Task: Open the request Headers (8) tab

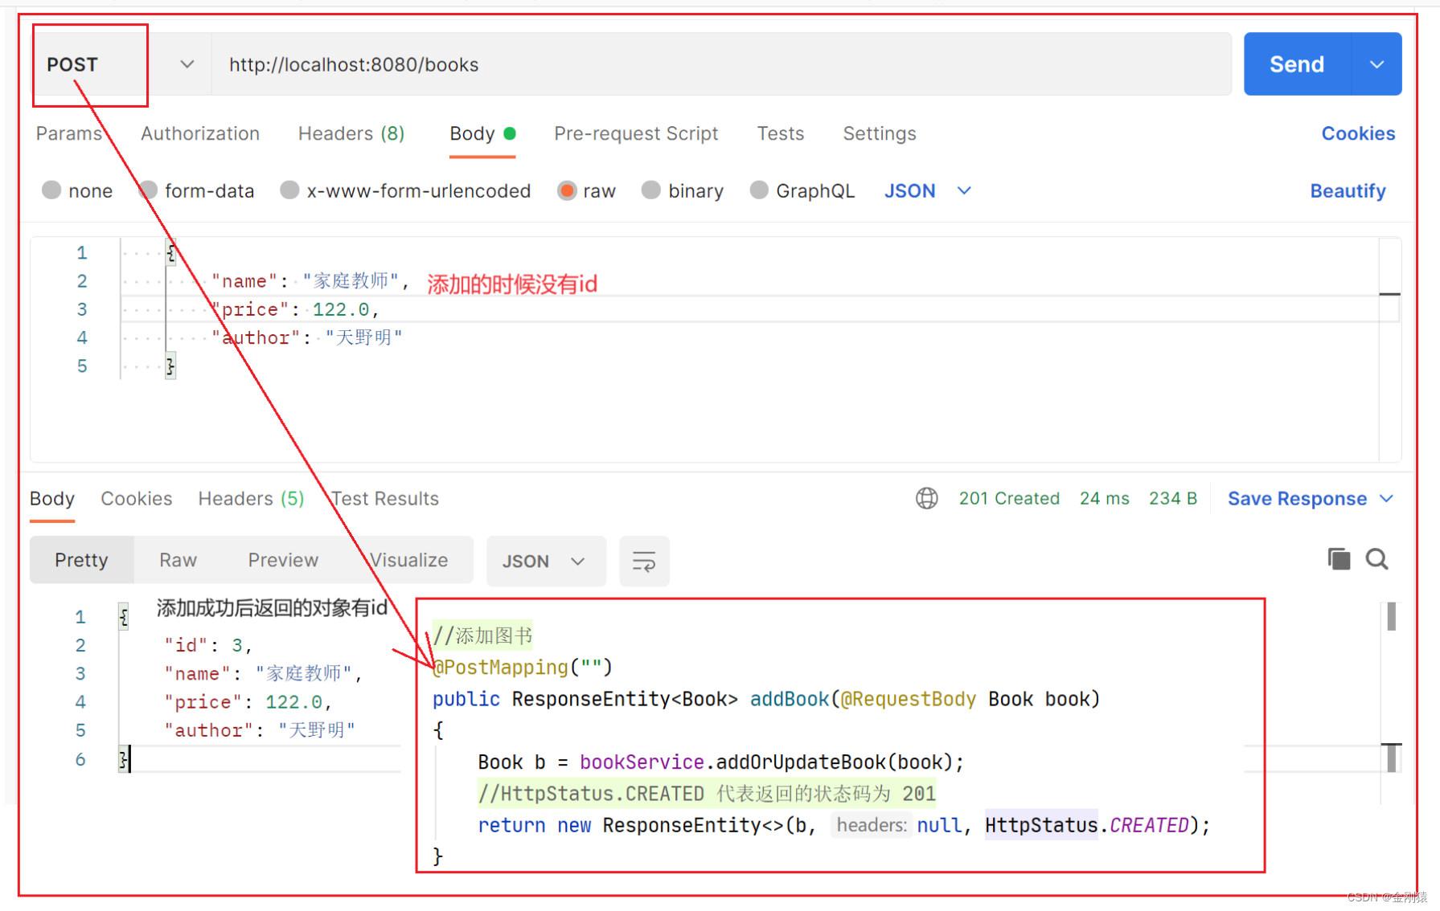Action: pos(351,133)
